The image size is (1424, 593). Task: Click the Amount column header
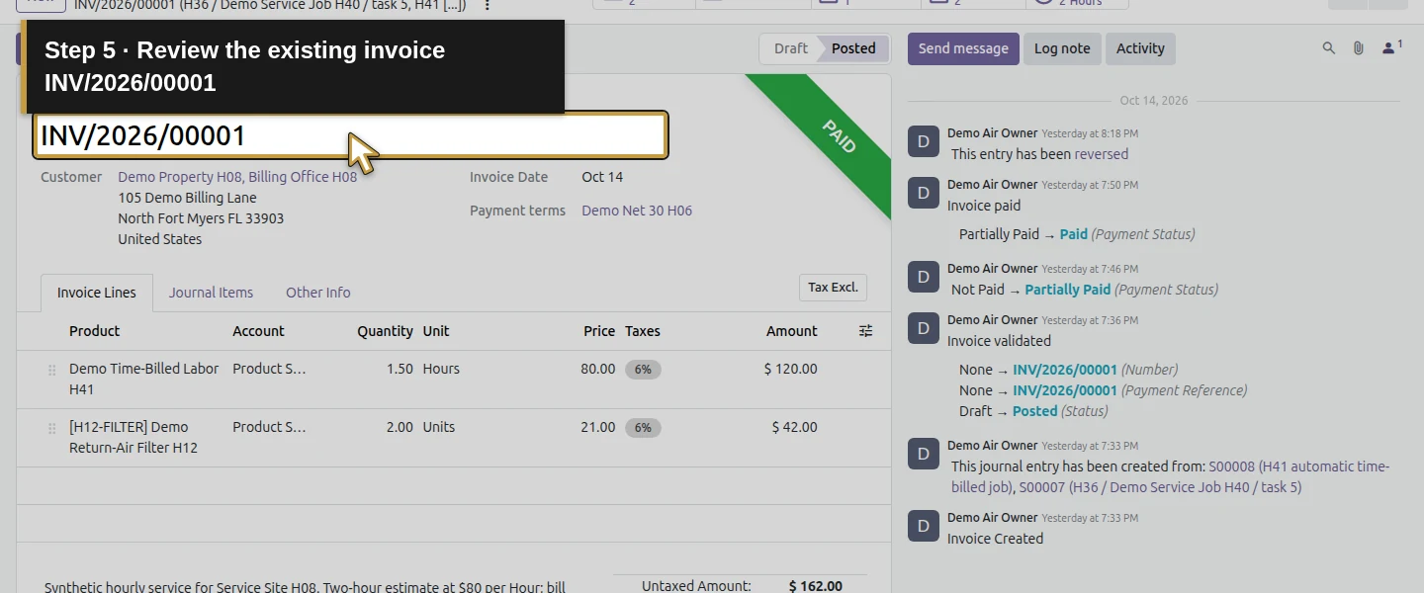tap(792, 331)
